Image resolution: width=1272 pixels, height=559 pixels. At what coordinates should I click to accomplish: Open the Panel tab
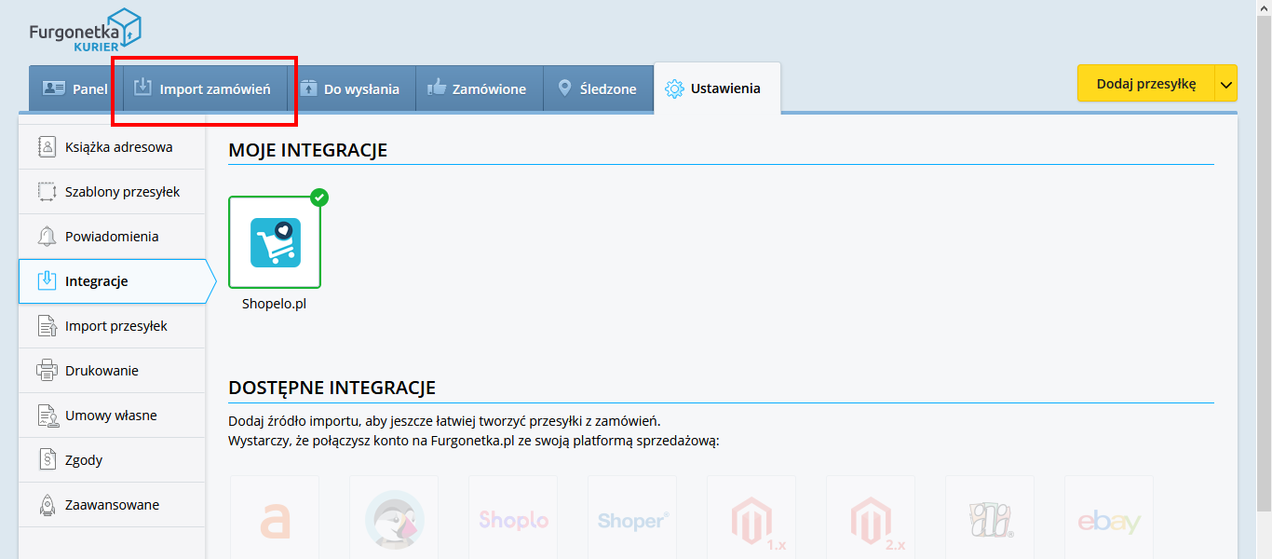coord(75,89)
